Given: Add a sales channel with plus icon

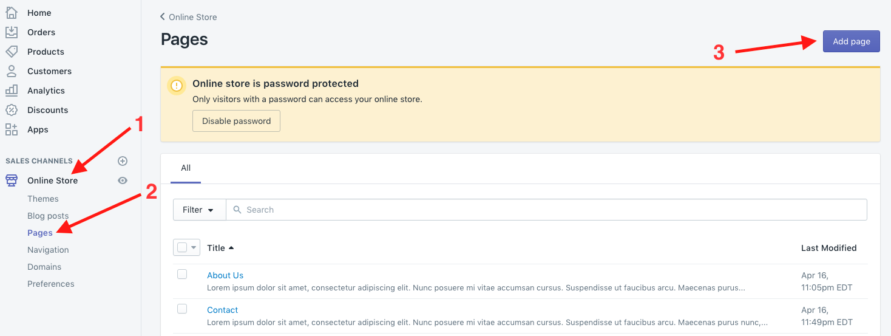Looking at the screenshot, I should (x=123, y=161).
